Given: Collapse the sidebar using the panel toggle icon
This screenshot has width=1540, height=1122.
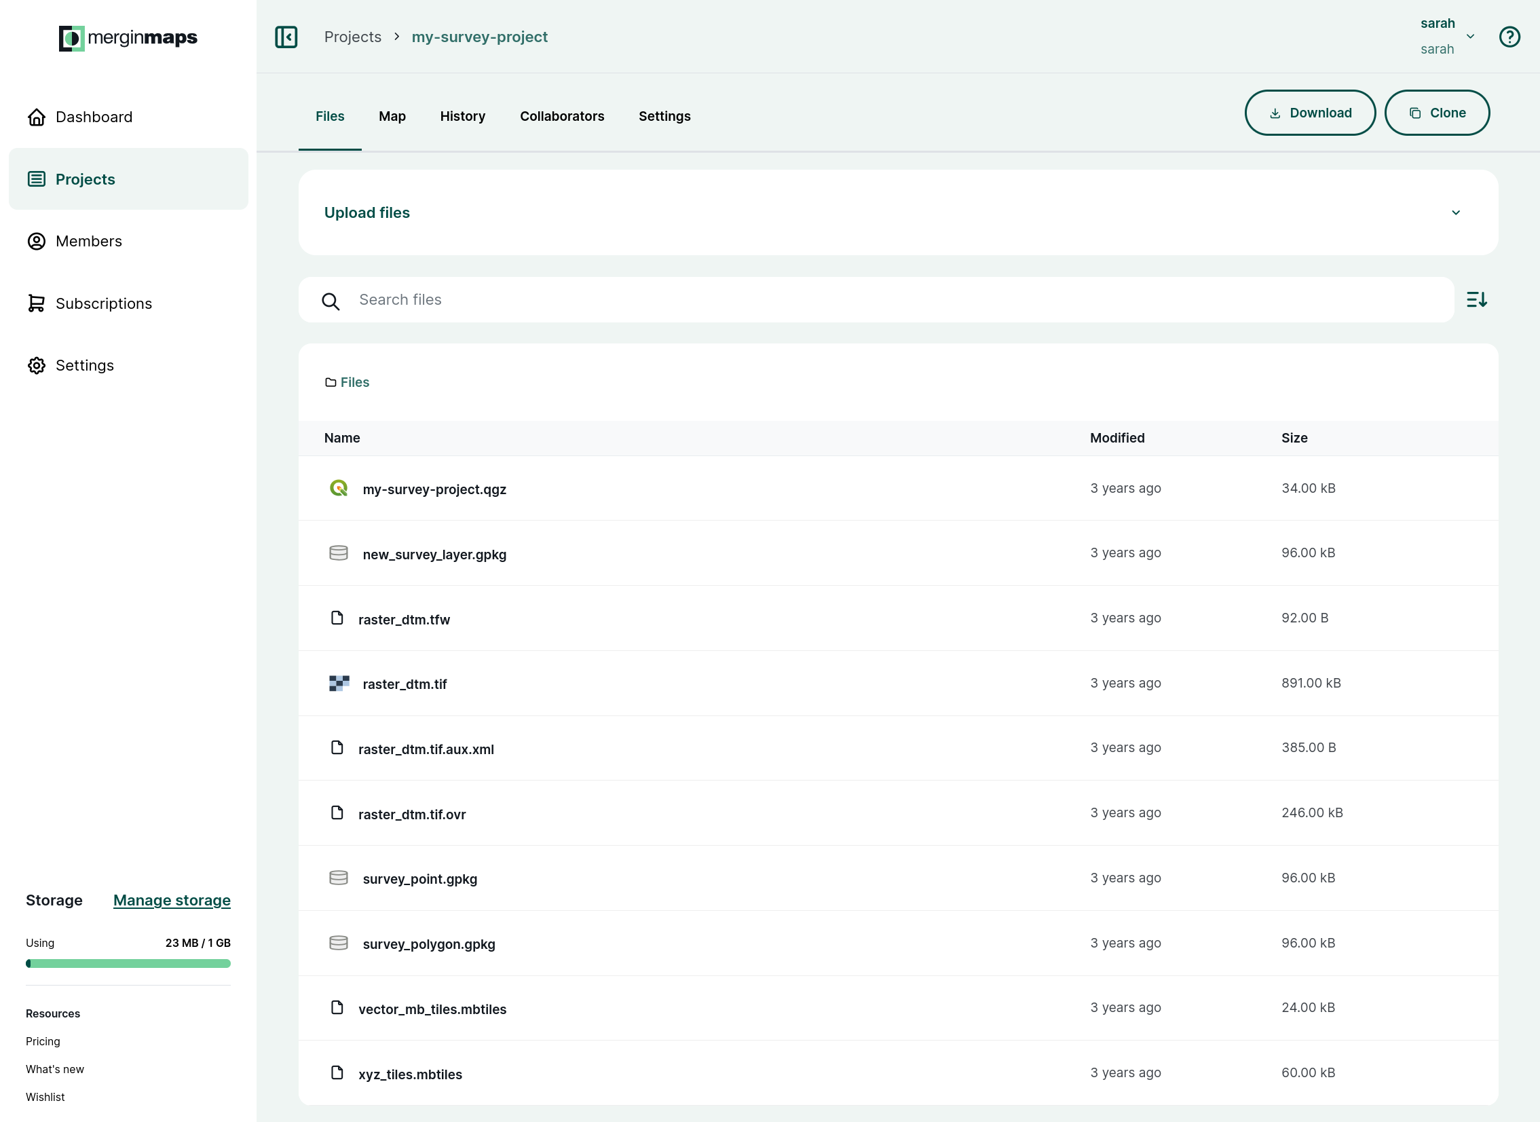Looking at the screenshot, I should click(x=286, y=37).
